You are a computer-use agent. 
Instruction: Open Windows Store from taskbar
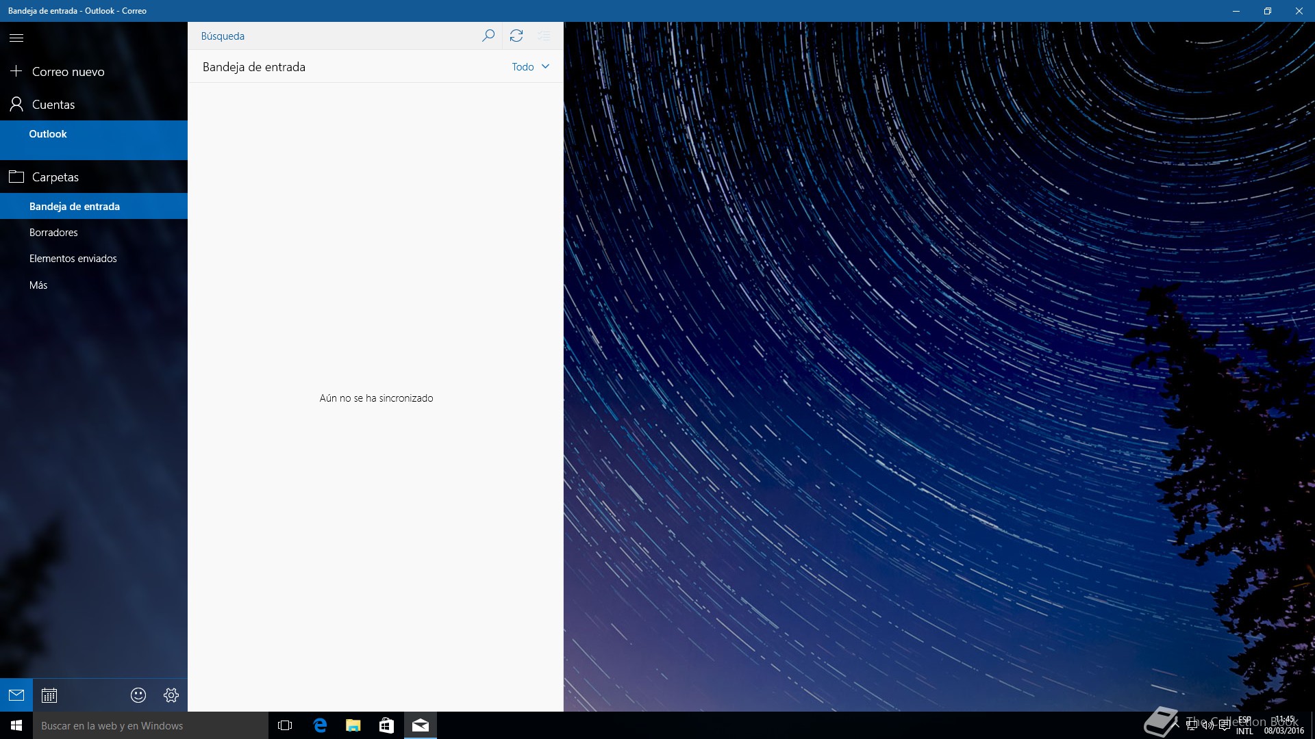tap(387, 725)
